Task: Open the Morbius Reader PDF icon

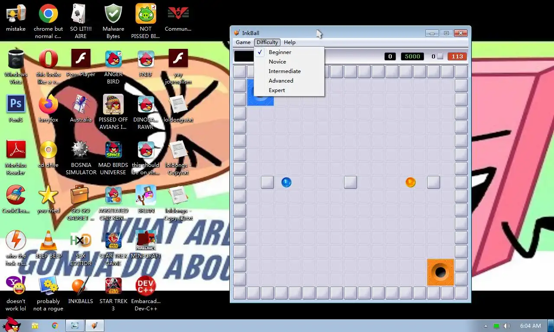Action: click(16, 157)
